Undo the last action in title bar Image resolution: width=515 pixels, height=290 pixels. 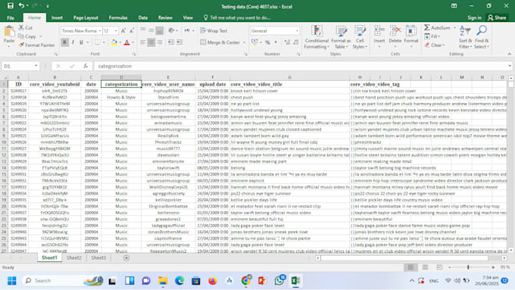tap(21, 5)
